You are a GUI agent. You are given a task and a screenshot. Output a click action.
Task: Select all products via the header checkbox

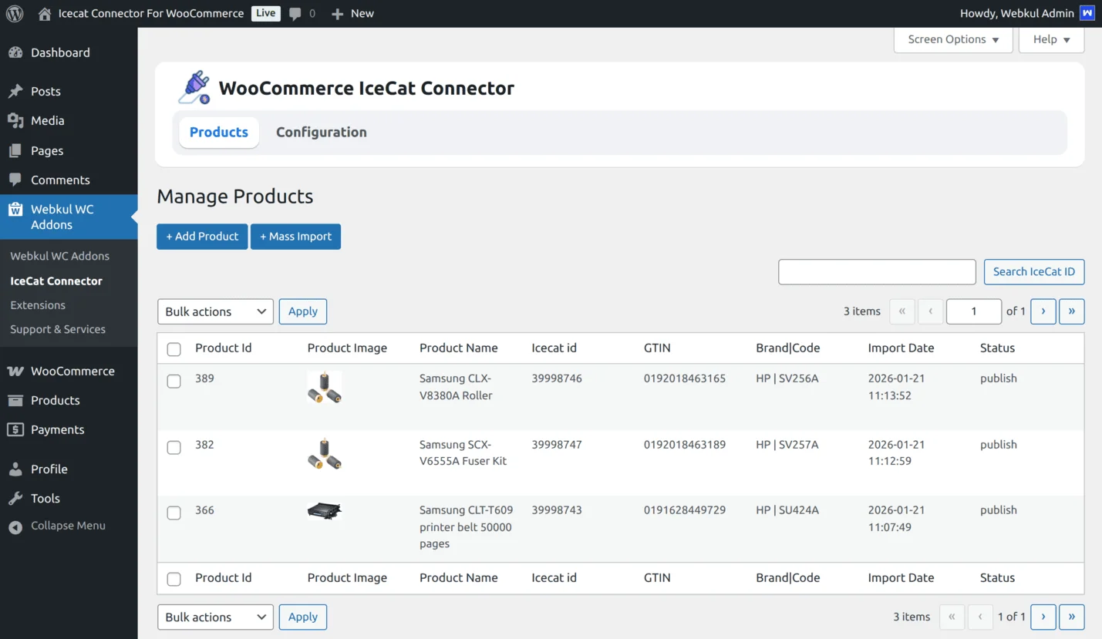tap(174, 348)
